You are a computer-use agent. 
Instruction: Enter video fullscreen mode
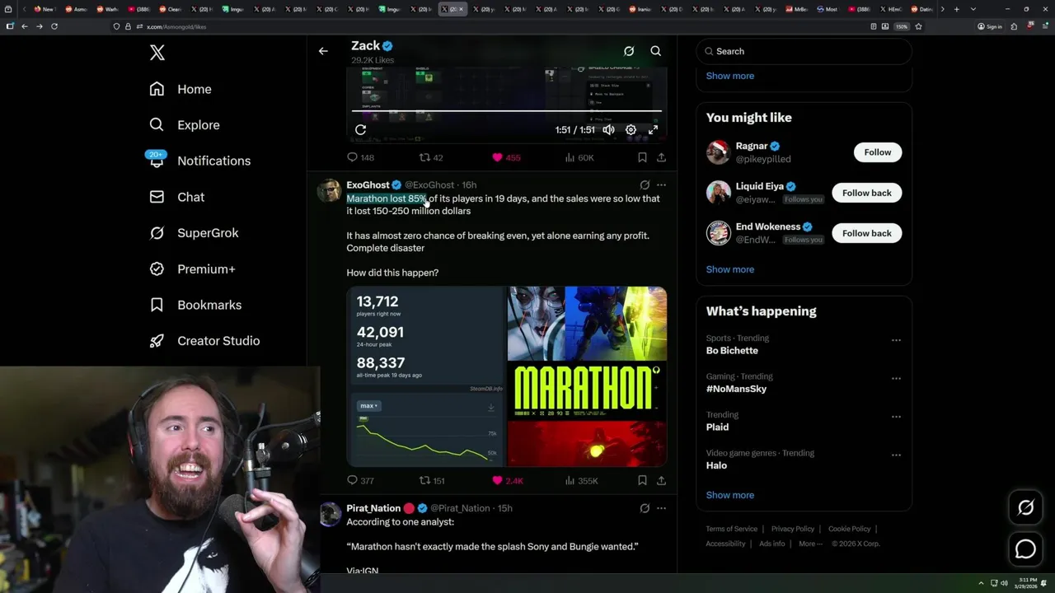click(x=653, y=129)
